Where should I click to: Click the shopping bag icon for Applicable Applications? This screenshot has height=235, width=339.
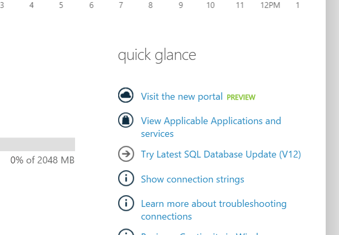click(126, 120)
